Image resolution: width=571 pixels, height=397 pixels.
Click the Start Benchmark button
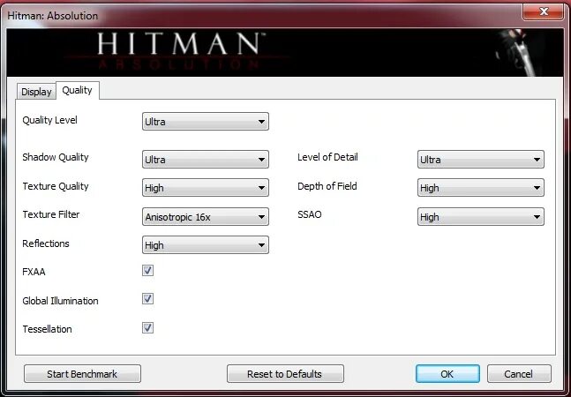click(x=82, y=374)
